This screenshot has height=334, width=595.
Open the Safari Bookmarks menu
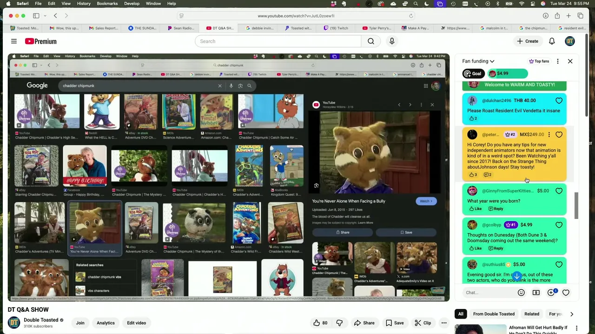tap(107, 4)
